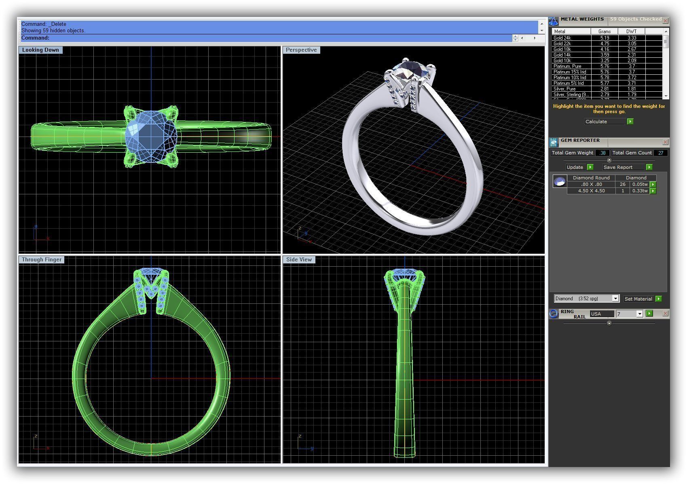Click the metal weights list scrollbar thumb

click(666, 42)
